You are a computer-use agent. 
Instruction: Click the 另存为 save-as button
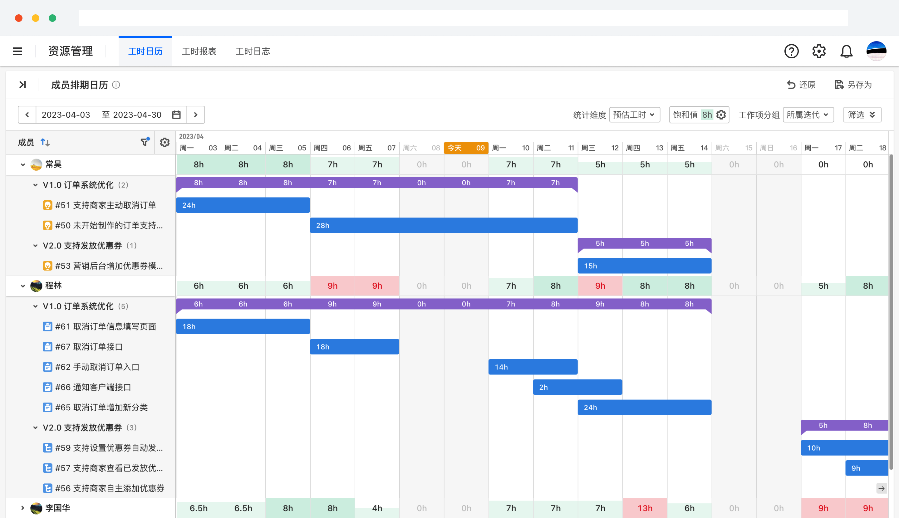click(853, 85)
